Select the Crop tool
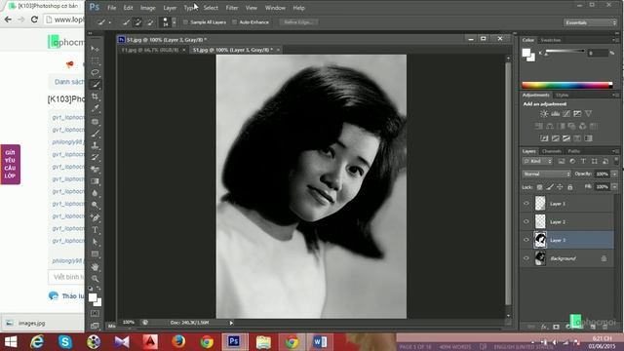 [95, 97]
